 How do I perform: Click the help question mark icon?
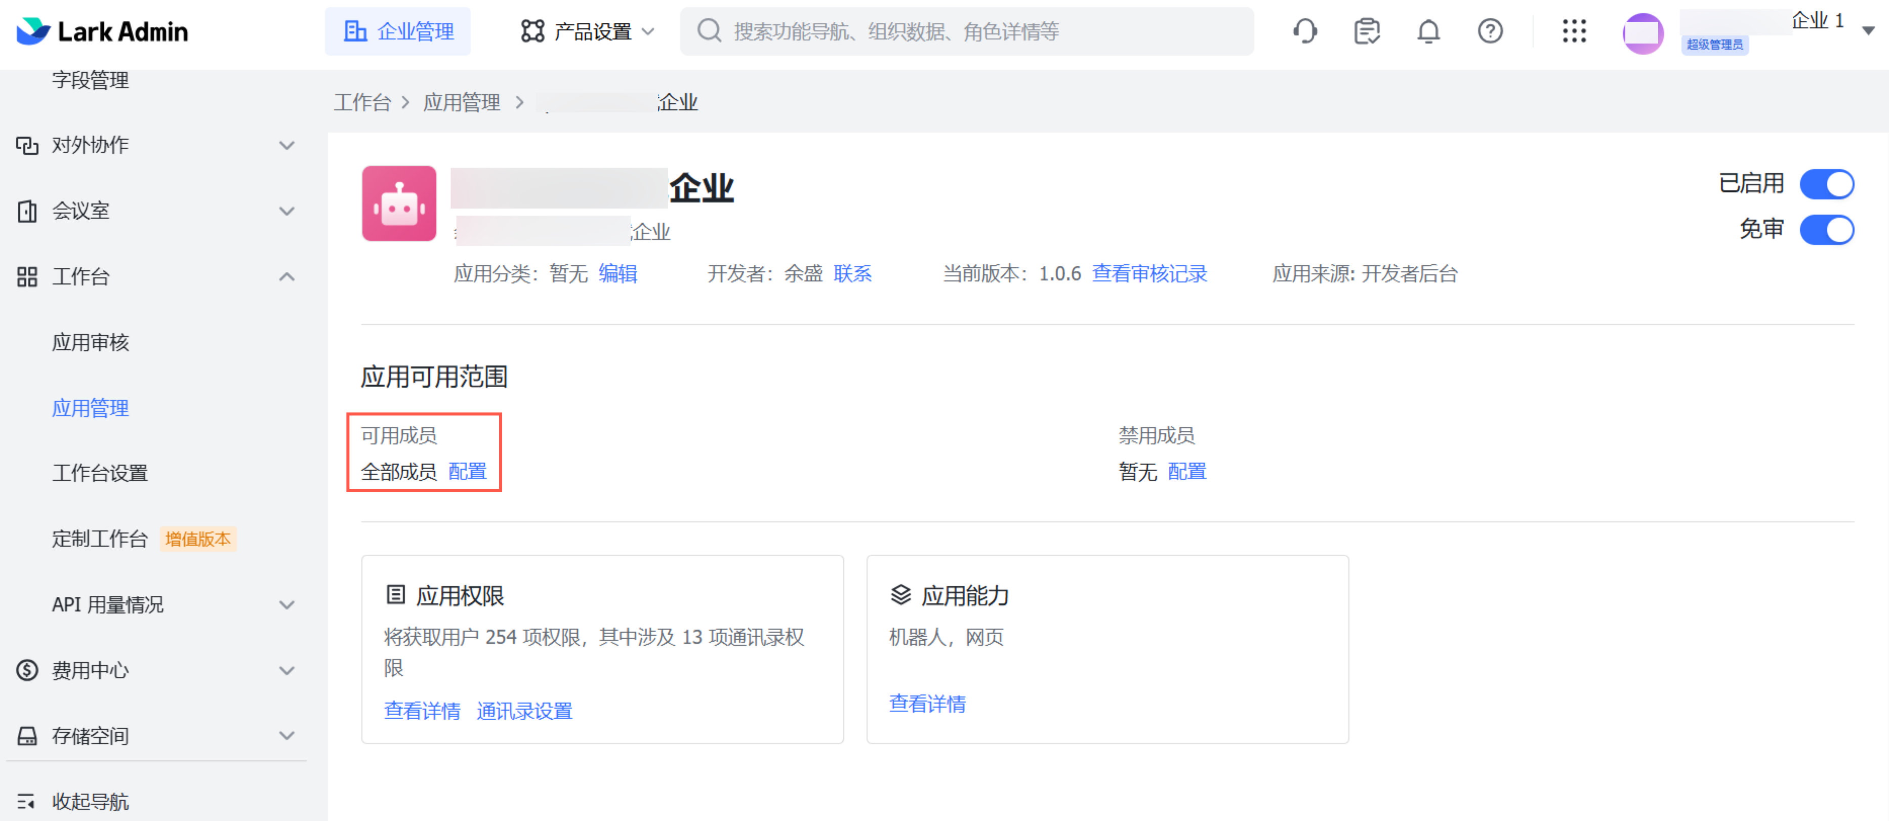[1489, 31]
